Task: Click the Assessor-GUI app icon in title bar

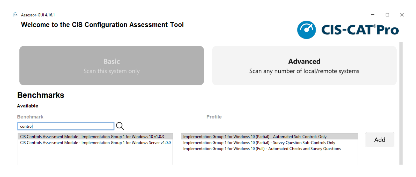Action: (x=15, y=15)
